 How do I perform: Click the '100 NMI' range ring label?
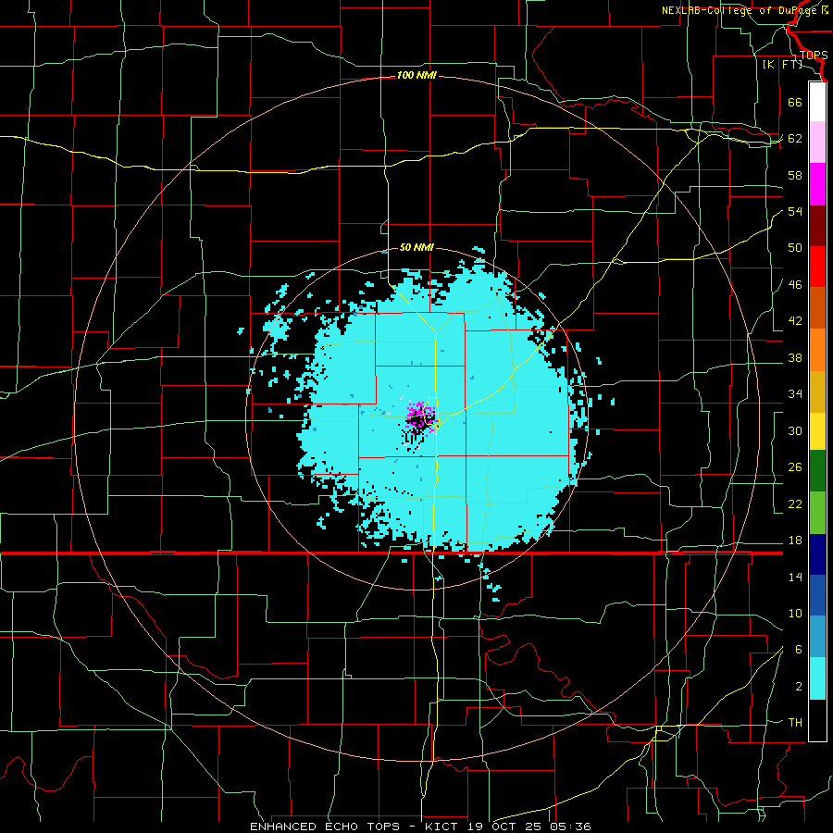click(x=416, y=76)
